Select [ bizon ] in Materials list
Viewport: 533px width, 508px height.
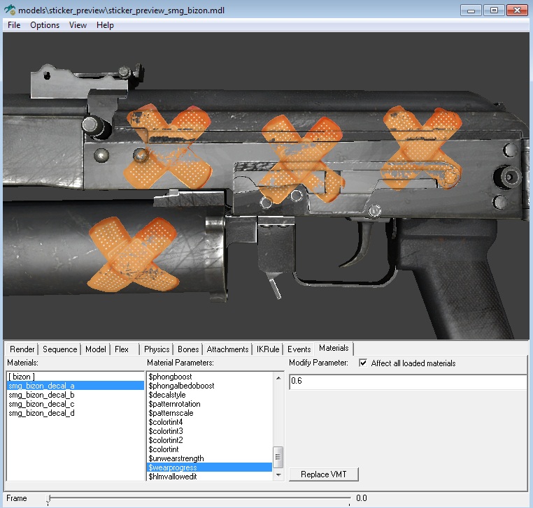point(75,377)
